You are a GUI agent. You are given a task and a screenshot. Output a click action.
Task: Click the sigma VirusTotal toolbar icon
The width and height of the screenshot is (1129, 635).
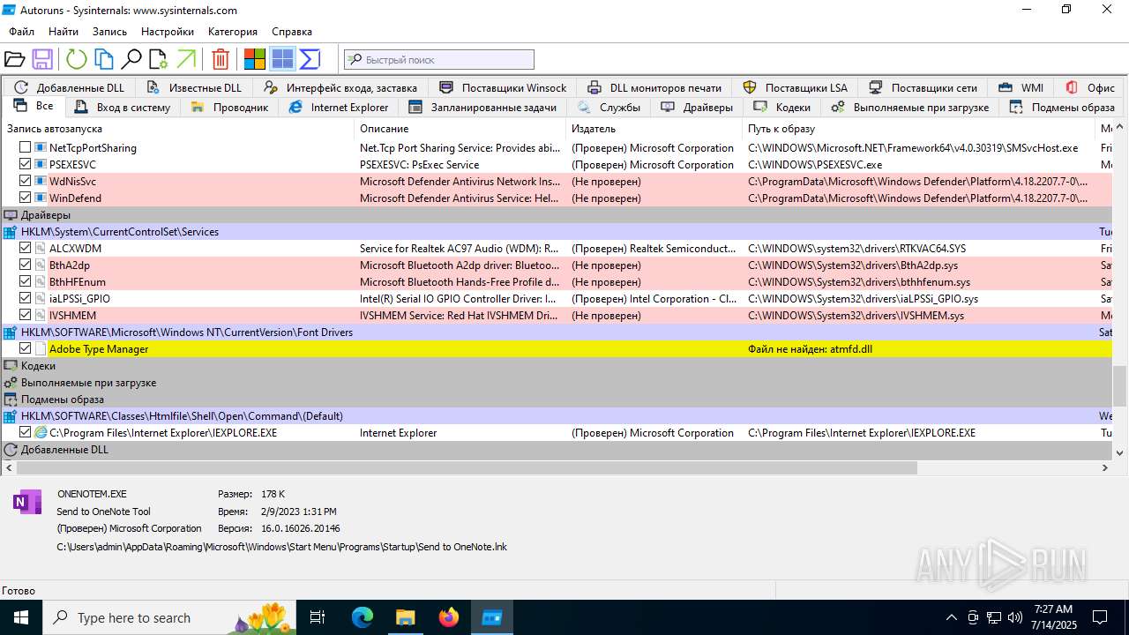(310, 59)
